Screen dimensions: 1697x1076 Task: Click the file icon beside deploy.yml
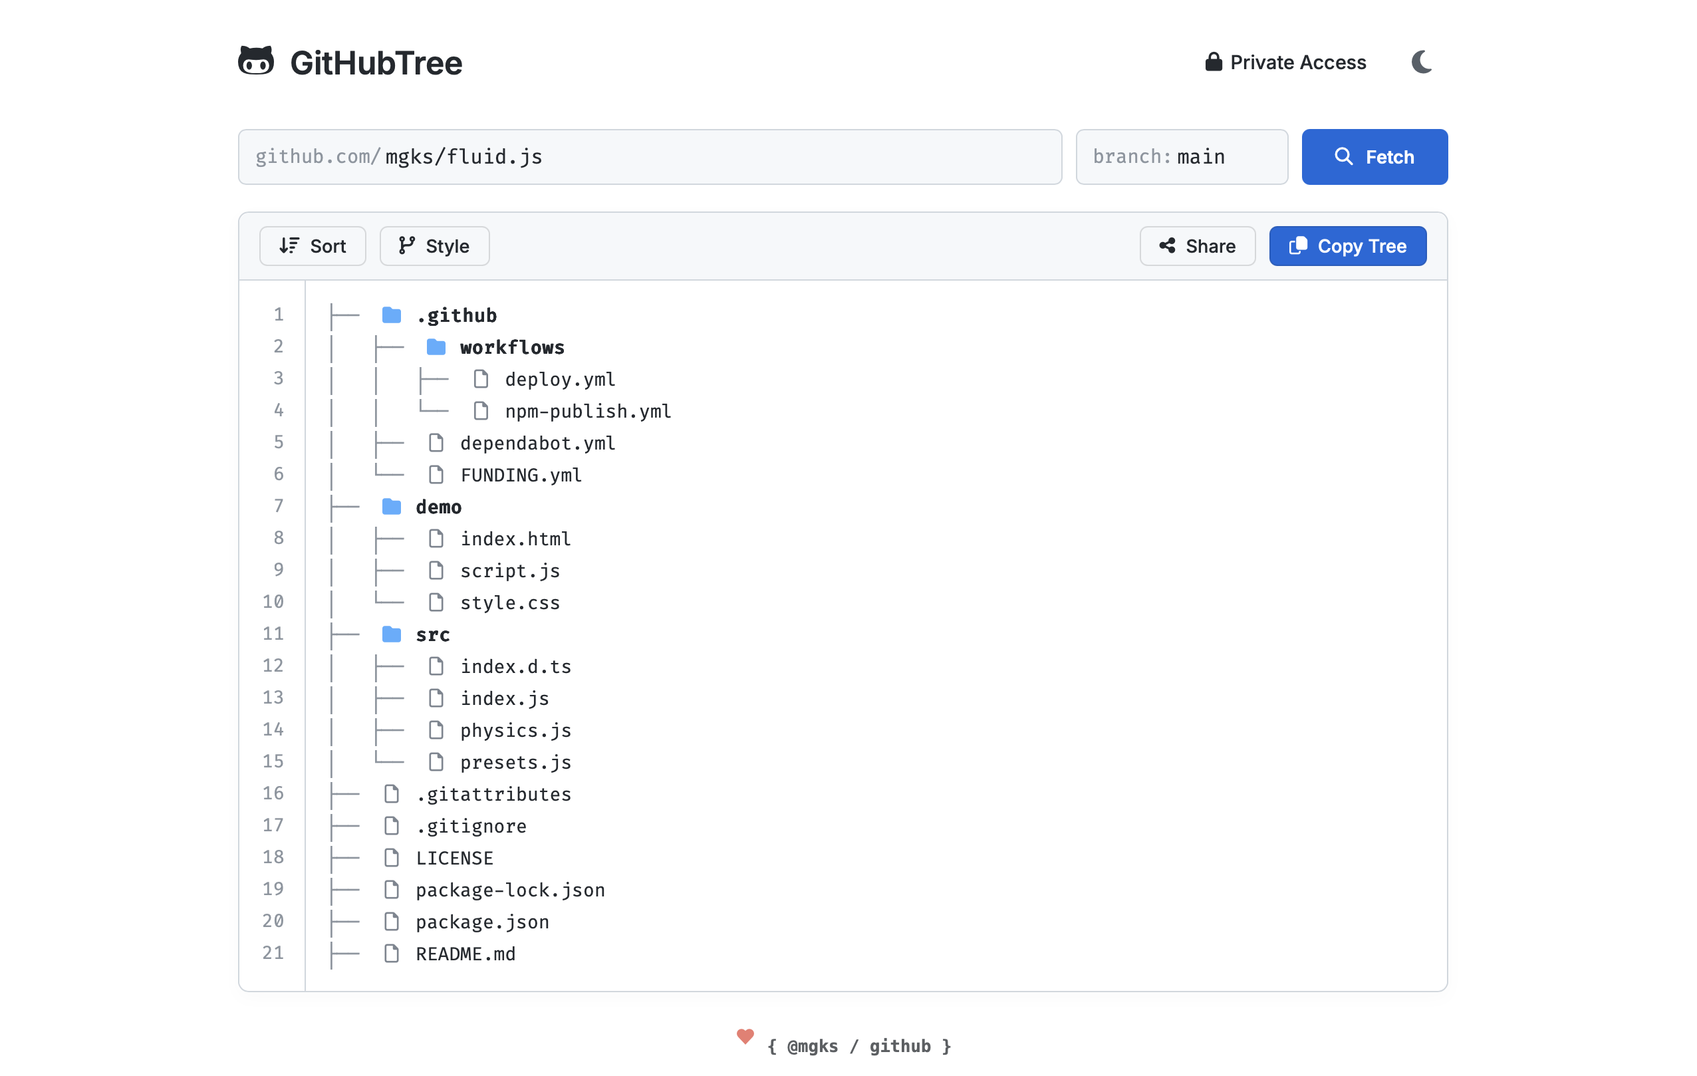coord(482,378)
